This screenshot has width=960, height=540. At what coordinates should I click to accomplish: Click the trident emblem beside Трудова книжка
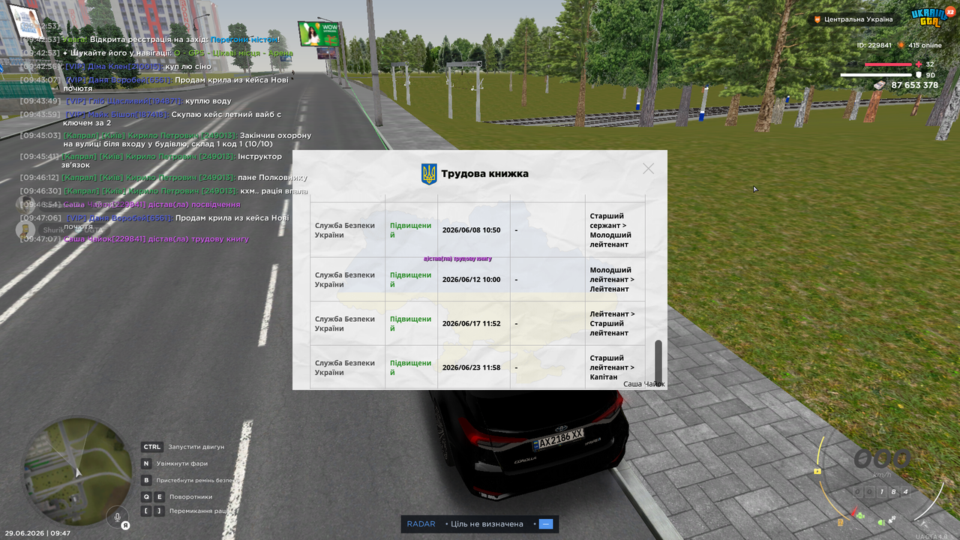(429, 174)
